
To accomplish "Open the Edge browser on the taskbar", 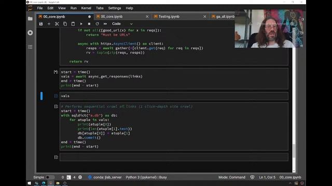I will [x=44, y=183].
